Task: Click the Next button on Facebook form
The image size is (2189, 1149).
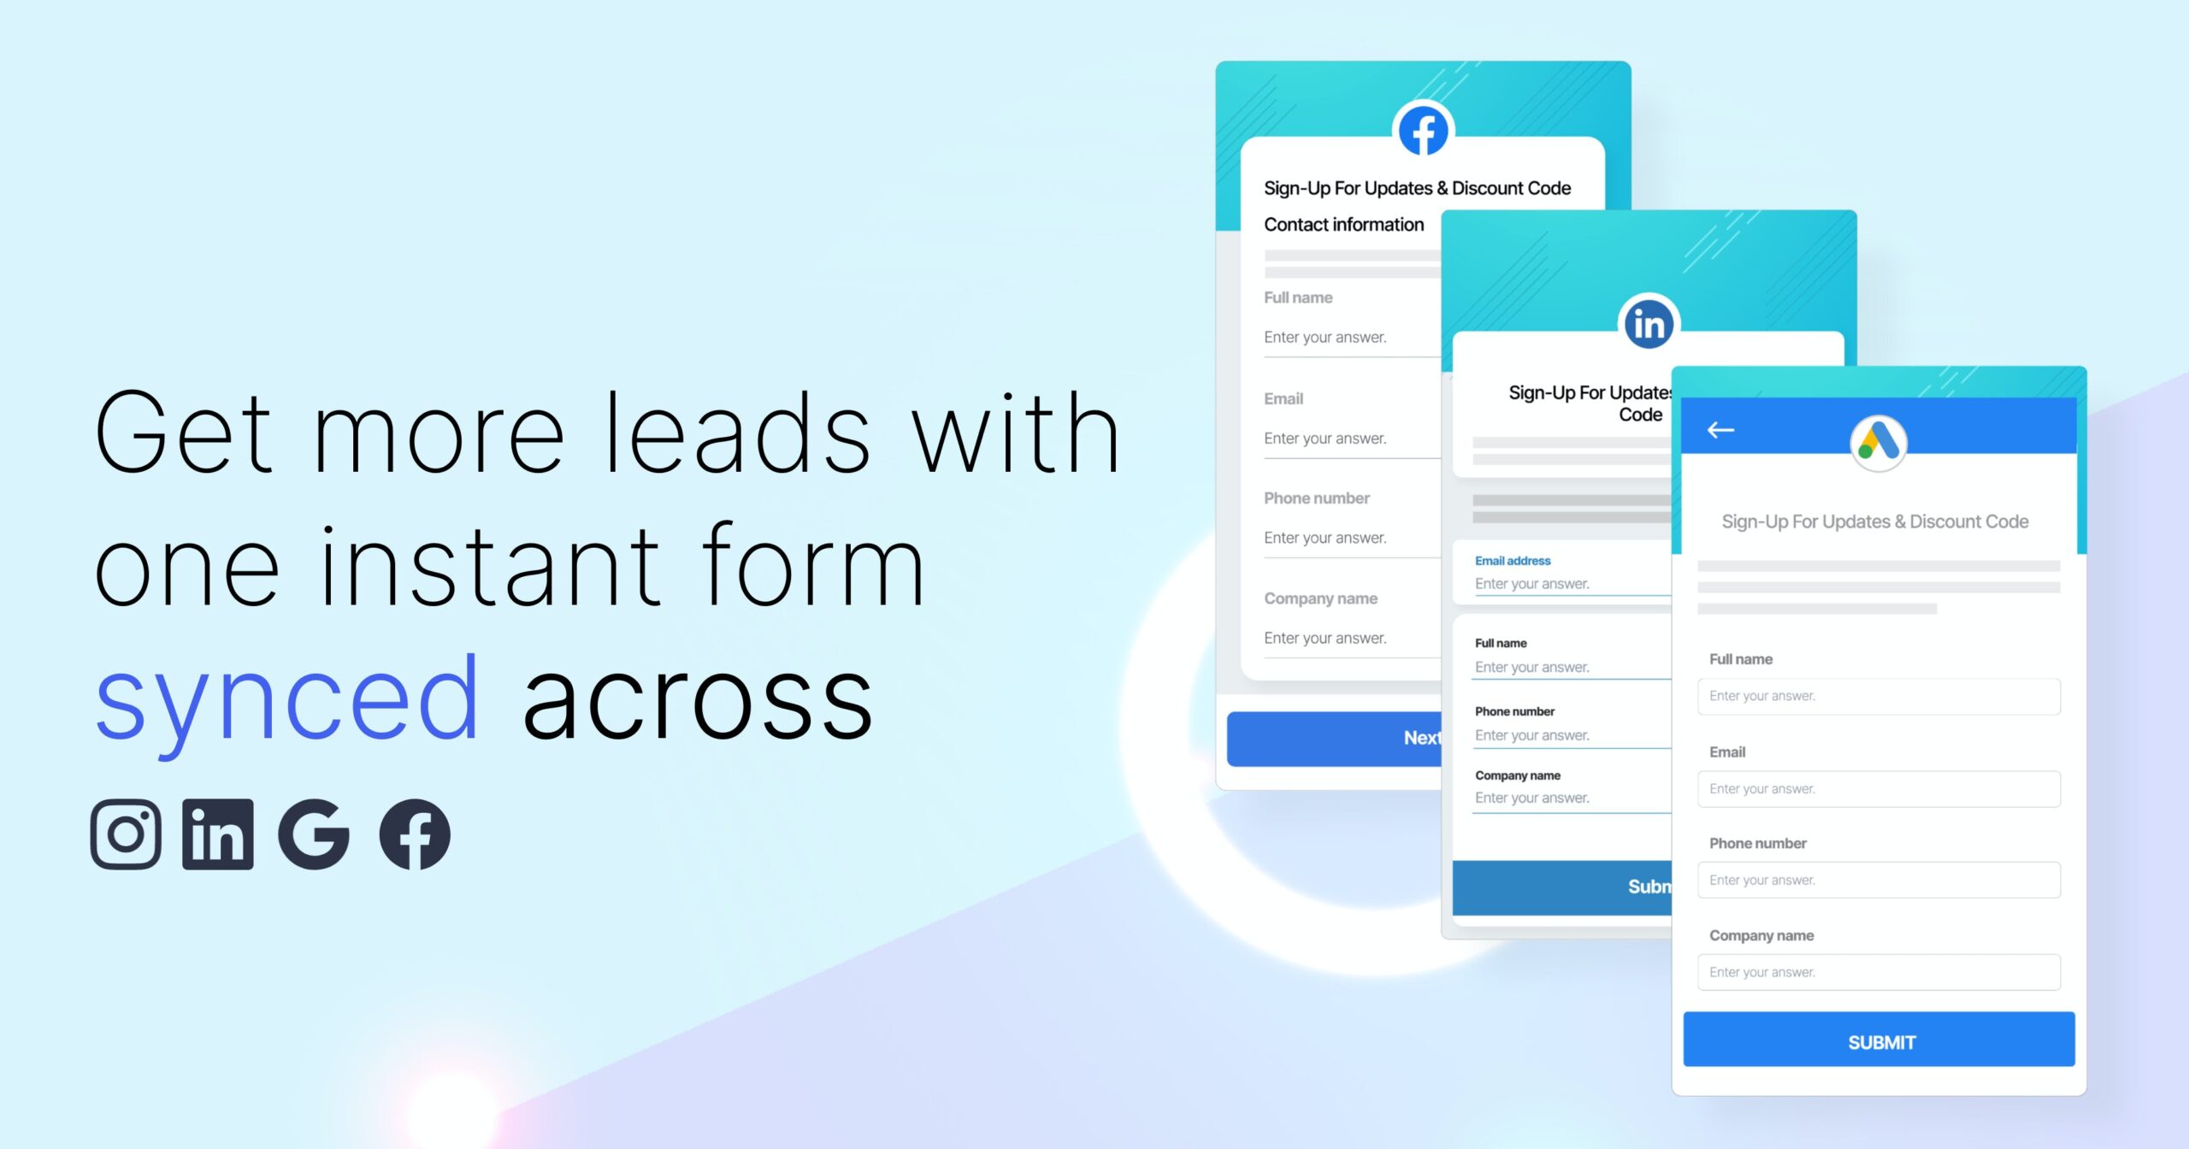Action: click(x=1332, y=738)
